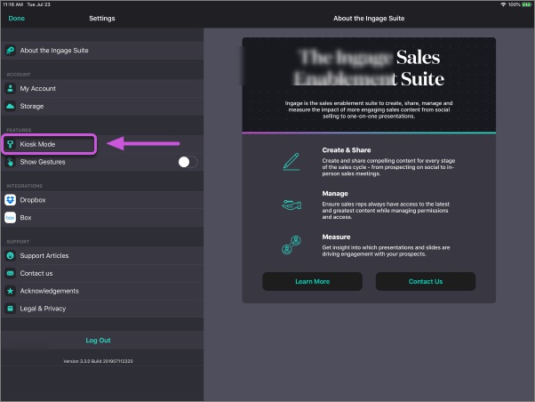
Task: Click the 'Measure' heading
Action: tap(336, 237)
